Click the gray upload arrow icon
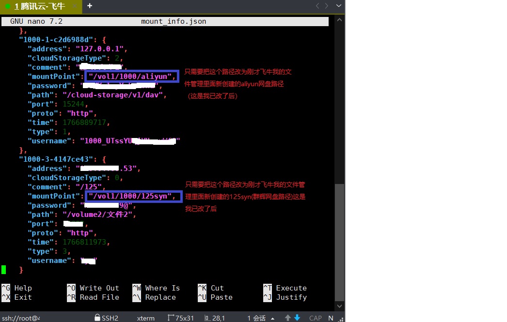 [288, 318]
